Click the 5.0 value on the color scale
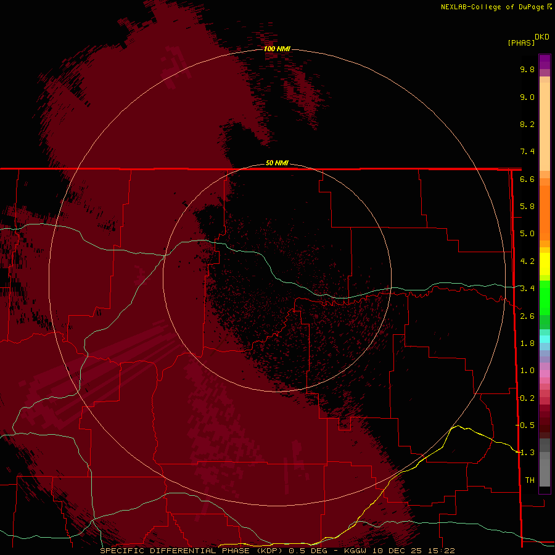Image resolution: width=555 pixels, height=555 pixels. coord(527,234)
